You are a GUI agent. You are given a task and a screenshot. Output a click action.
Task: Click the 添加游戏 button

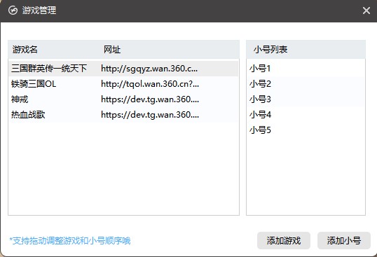pyautogui.click(x=284, y=240)
